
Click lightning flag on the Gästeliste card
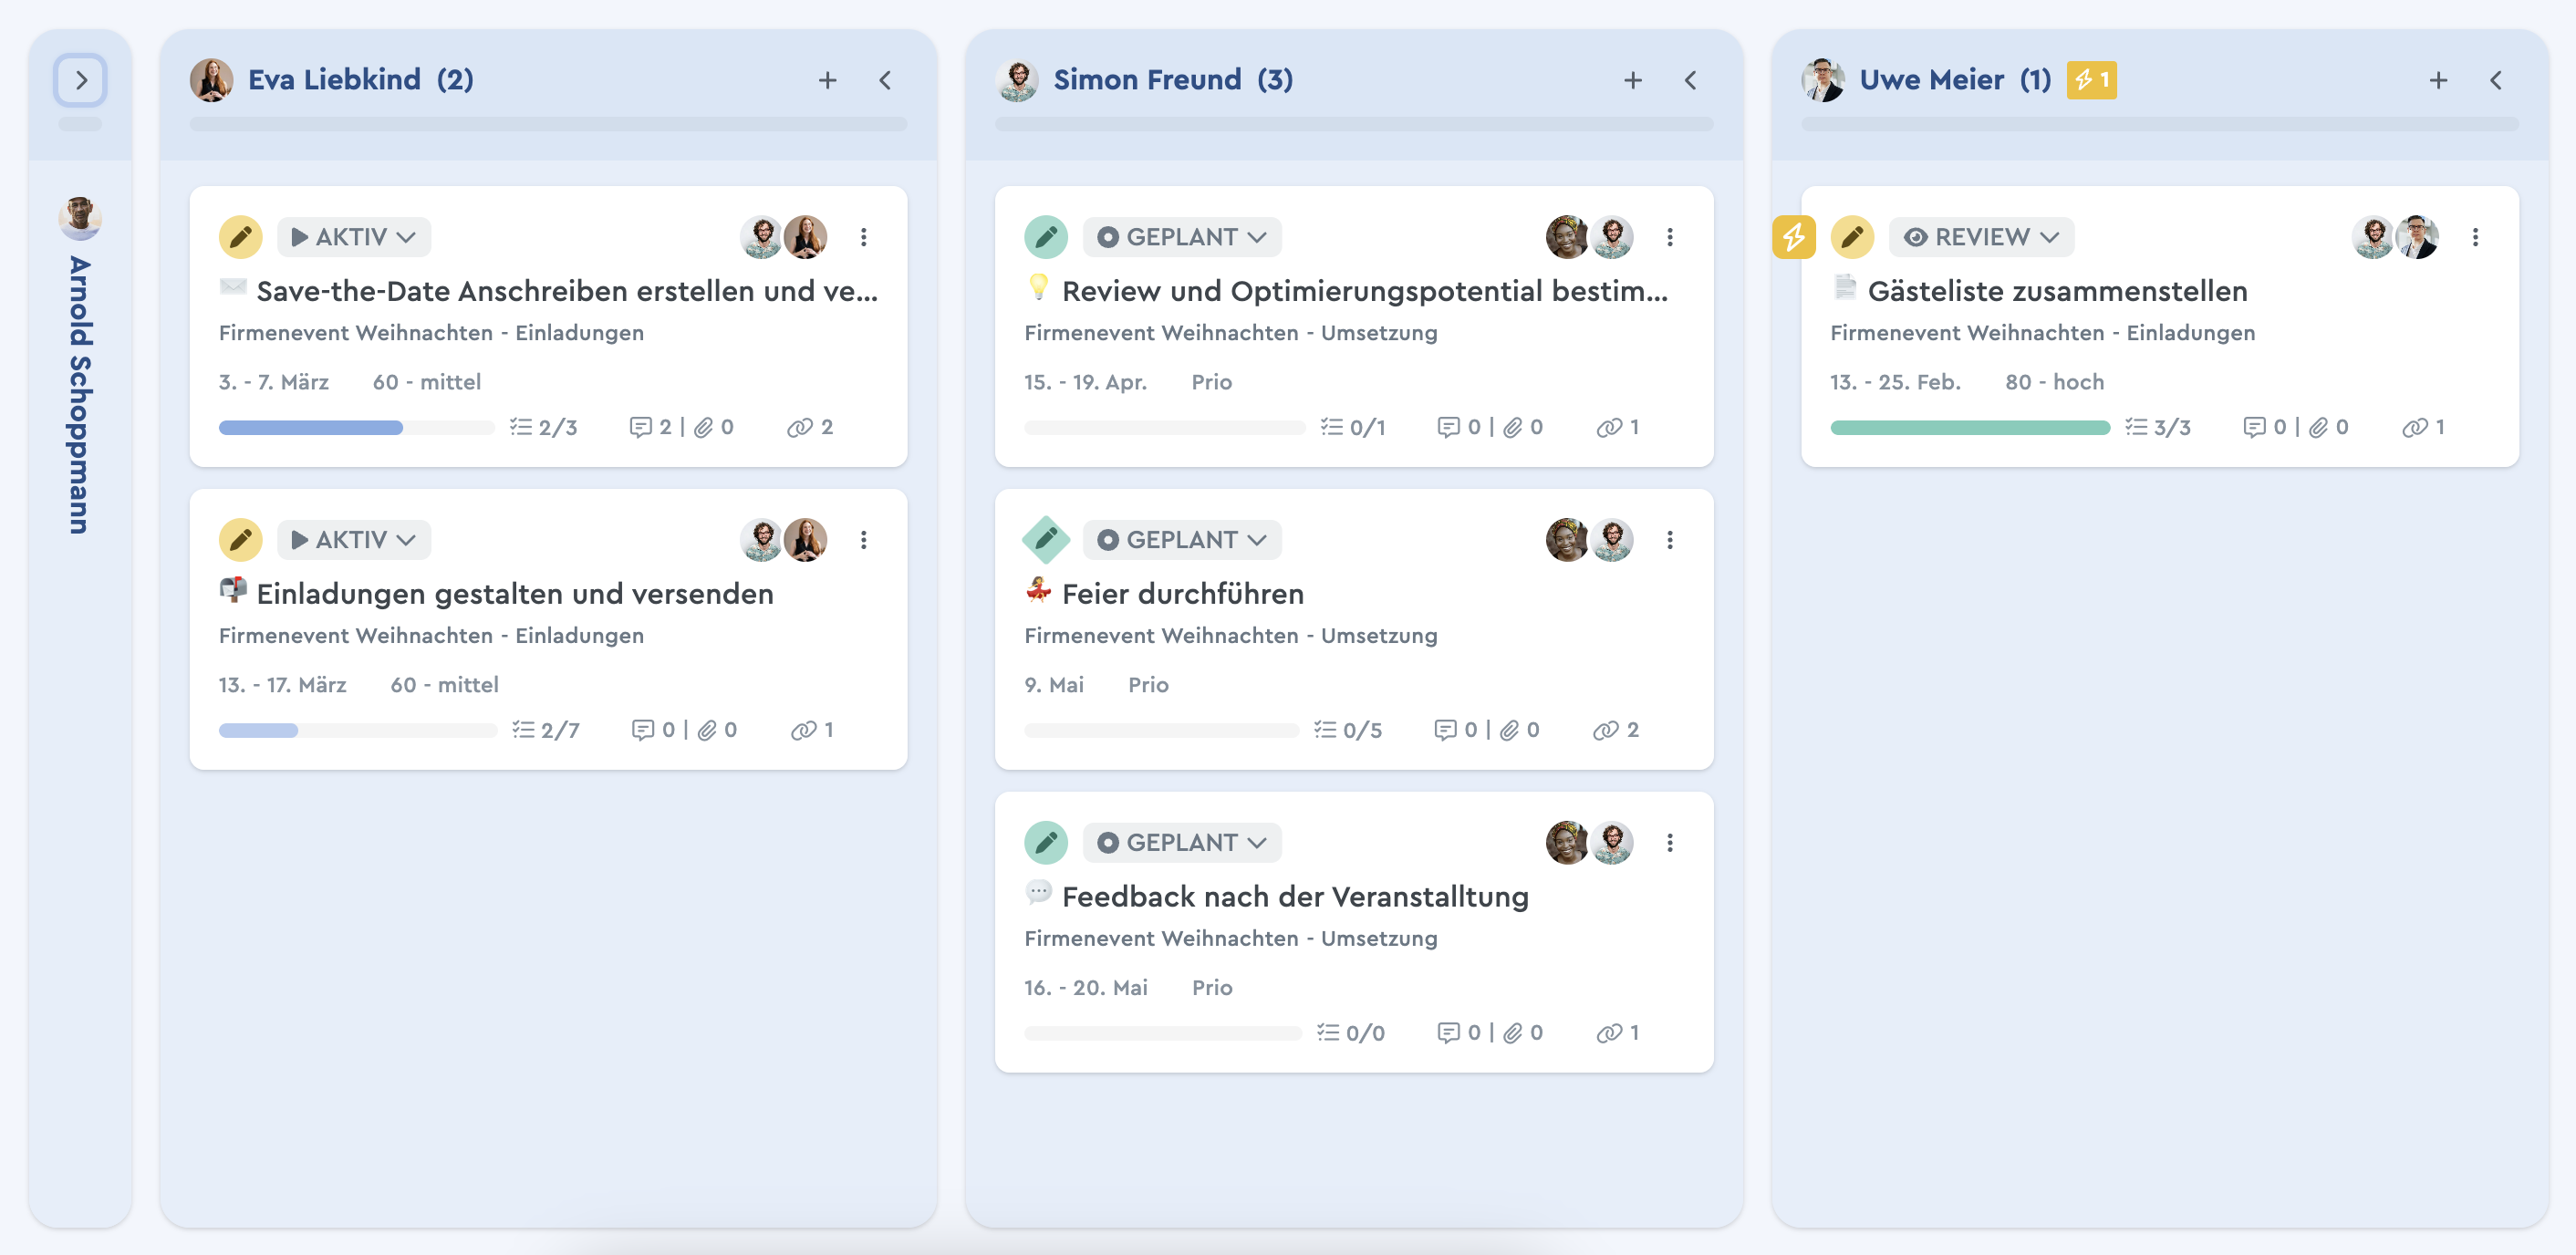(1794, 237)
